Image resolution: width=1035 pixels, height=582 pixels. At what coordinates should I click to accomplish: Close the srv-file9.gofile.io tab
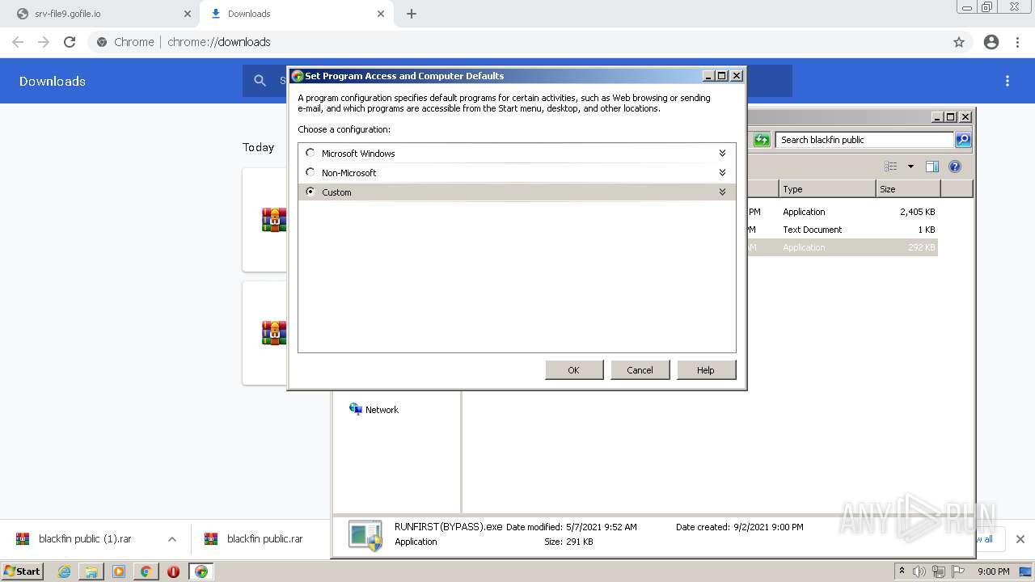point(188,14)
